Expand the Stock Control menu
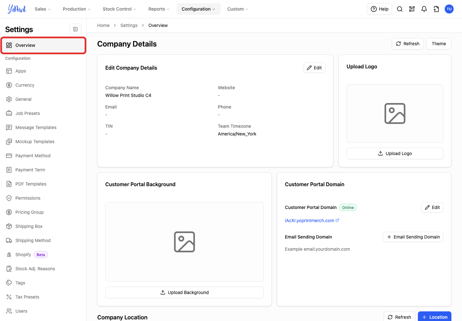462x321 pixels. 119,9
